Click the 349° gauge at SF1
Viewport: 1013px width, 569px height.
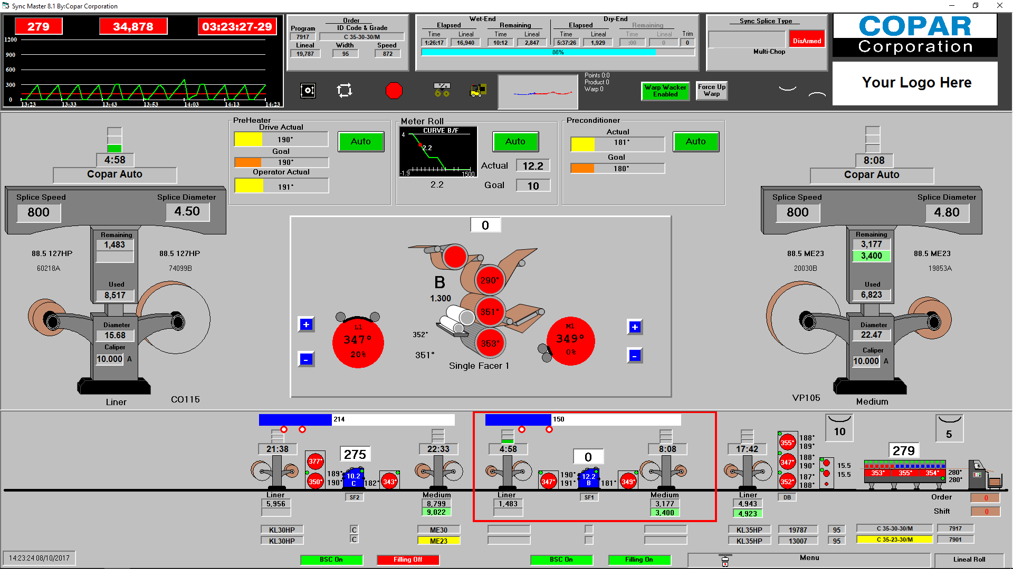tap(628, 482)
